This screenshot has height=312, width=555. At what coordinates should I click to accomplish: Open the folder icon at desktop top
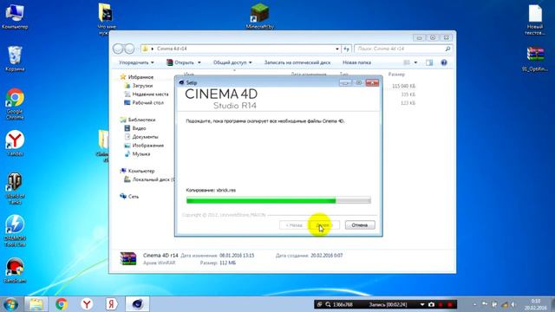point(106,19)
